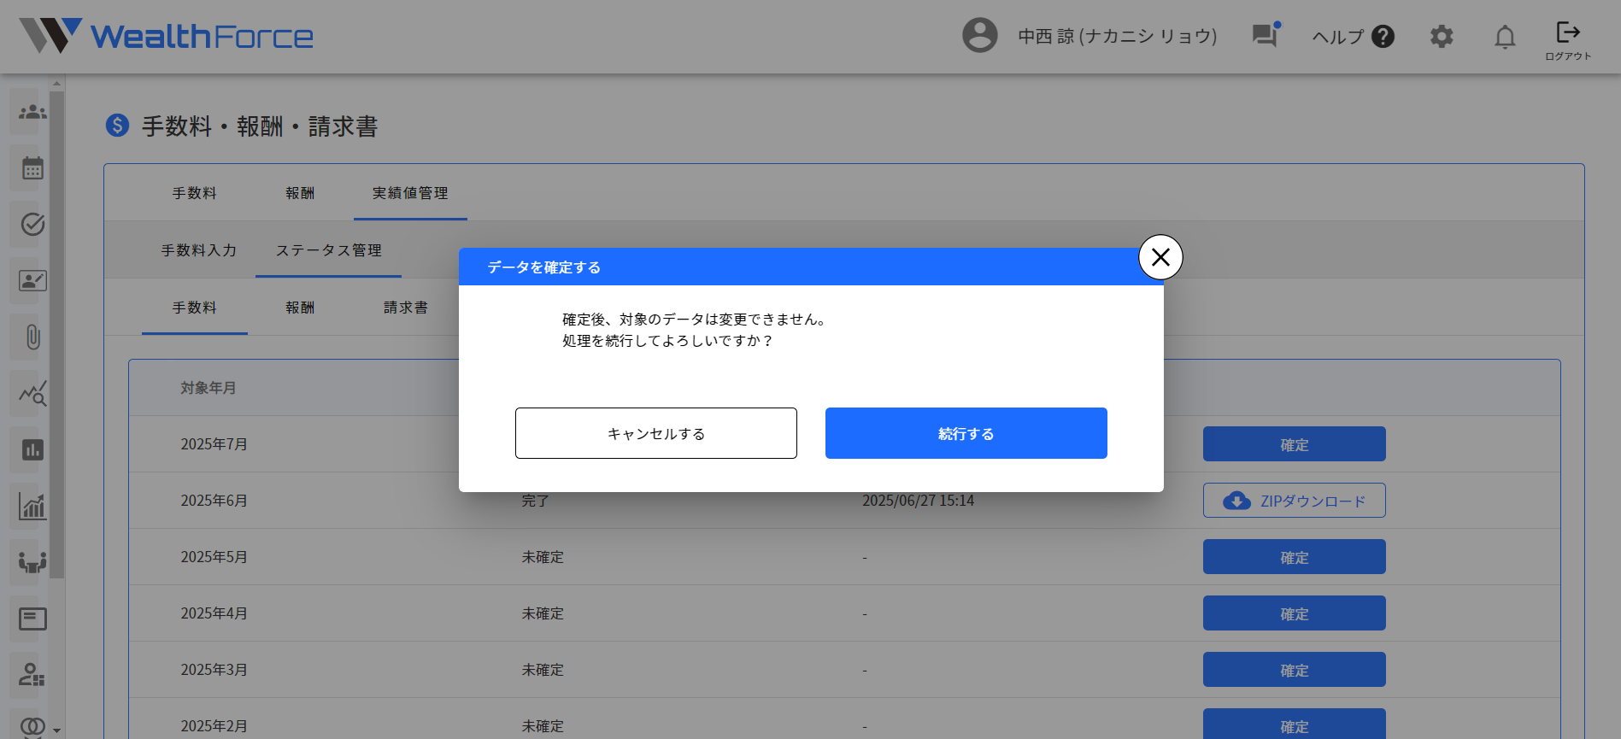The image size is (1621, 739).
Task: Click the WealthForce logo
Action: click(x=167, y=36)
